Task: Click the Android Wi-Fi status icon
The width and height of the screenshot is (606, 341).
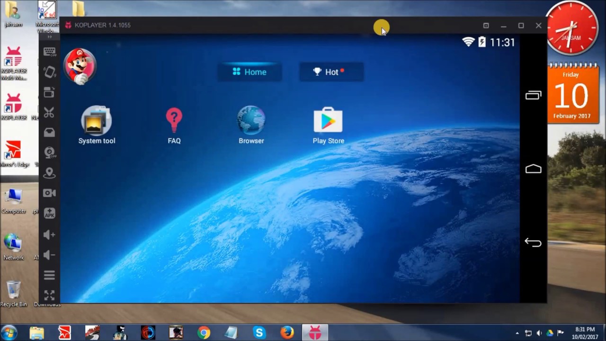Action: (x=468, y=42)
